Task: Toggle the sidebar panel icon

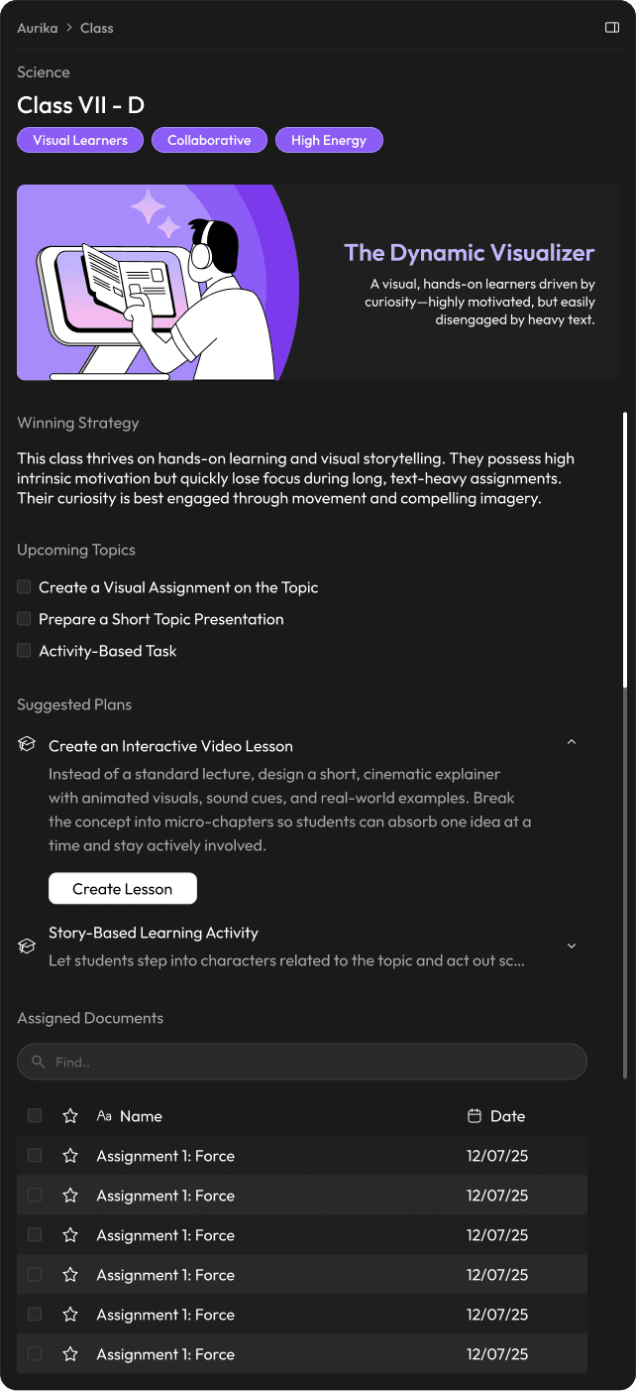Action: point(611,28)
